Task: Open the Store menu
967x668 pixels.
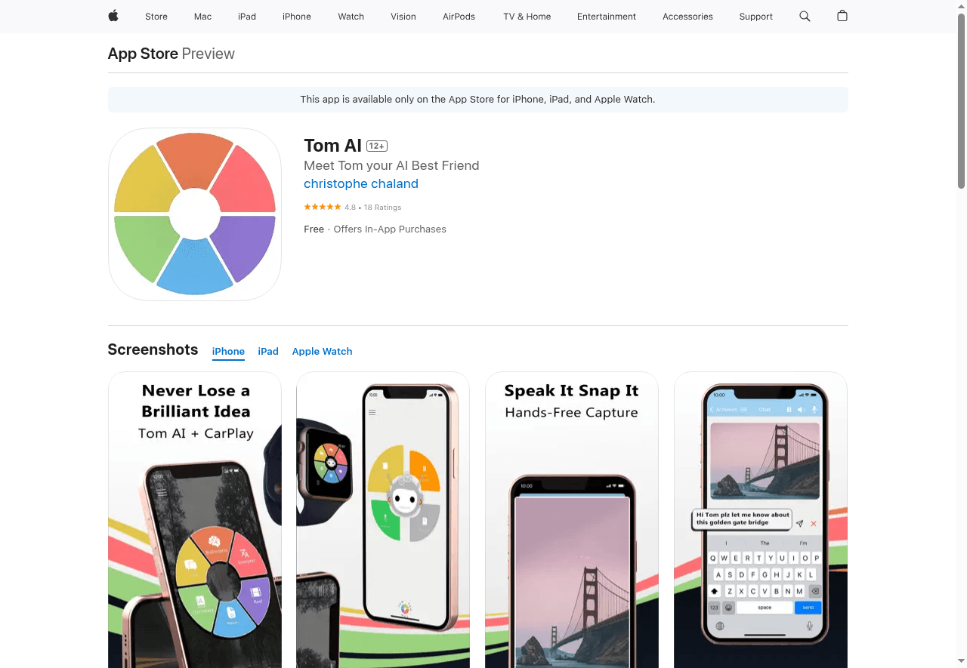Action: point(156,16)
